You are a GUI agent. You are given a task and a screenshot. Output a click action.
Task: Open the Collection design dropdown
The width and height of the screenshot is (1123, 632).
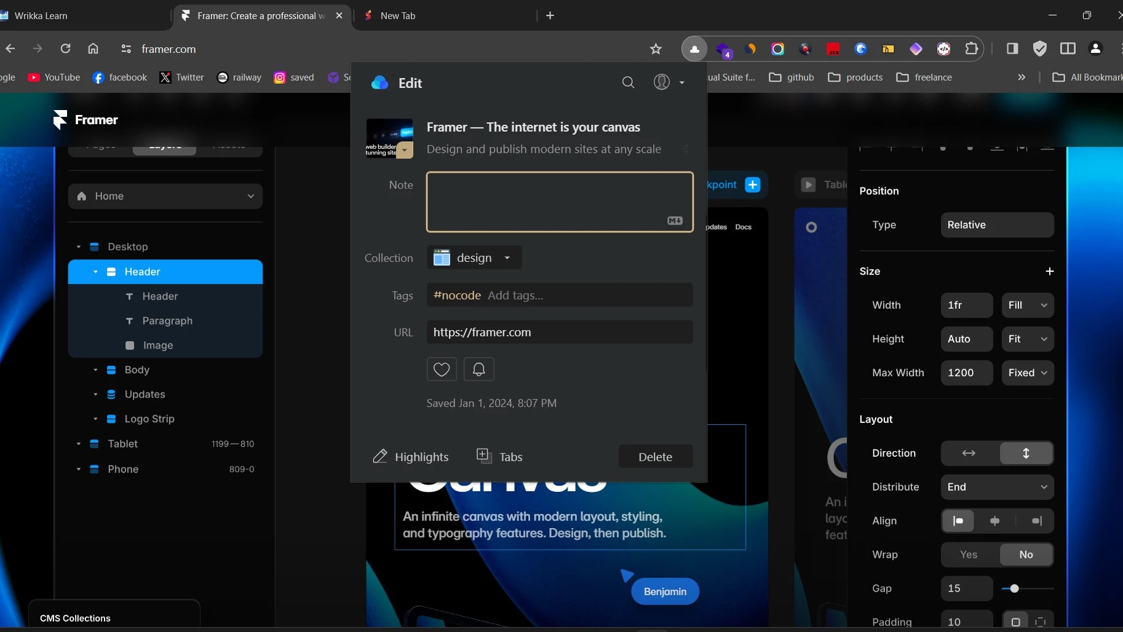(474, 258)
